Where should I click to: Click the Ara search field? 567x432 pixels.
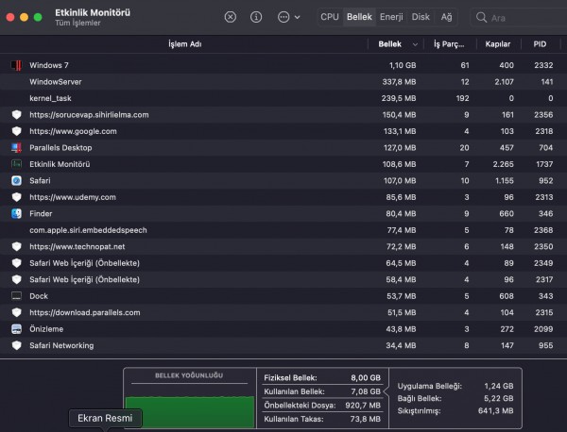tap(521, 17)
